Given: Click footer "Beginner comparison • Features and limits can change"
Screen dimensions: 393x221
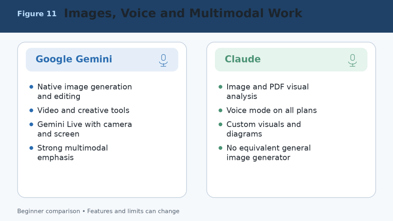Looking at the screenshot, I should [x=98, y=211].
